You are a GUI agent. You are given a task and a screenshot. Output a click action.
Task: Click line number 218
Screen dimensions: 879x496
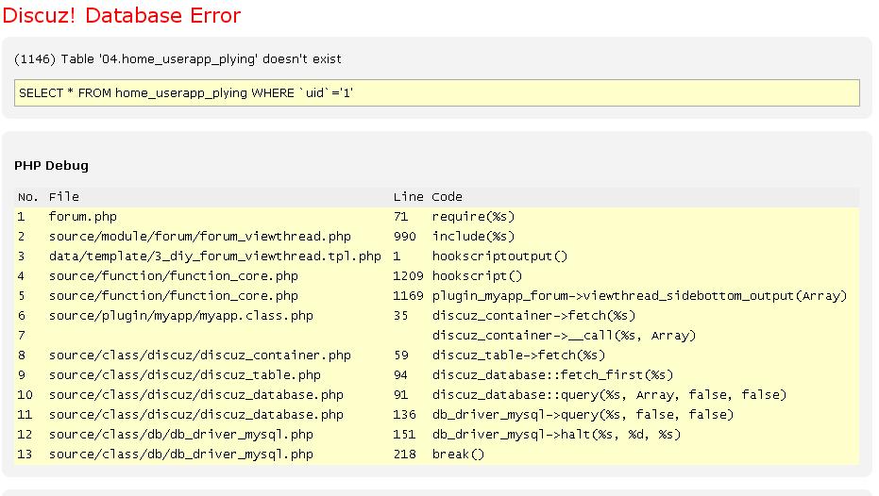point(405,454)
